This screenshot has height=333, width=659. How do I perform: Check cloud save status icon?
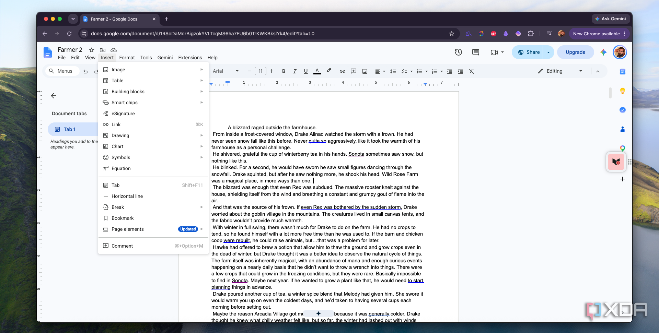tap(114, 50)
